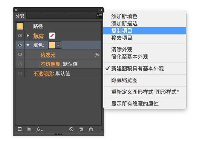Screen dimensions: 199x160
Task: Open the Appearance panel flyout menu icon
Action: [x=99, y=16]
